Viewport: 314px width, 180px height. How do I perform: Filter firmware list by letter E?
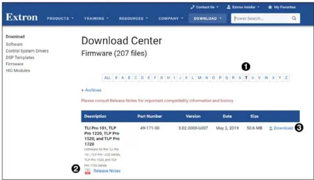(149, 78)
